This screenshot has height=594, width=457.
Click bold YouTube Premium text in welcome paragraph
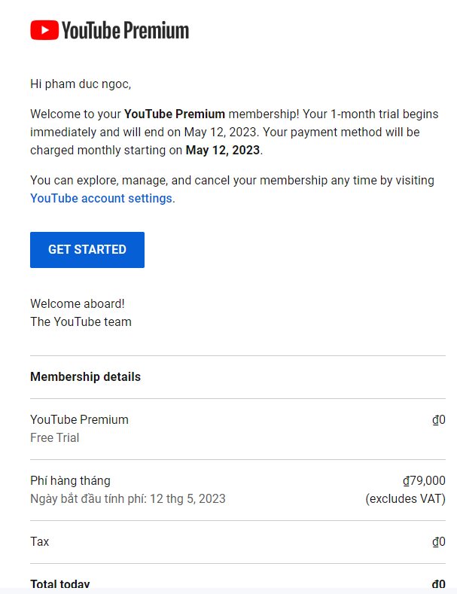[x=175, y=114]
